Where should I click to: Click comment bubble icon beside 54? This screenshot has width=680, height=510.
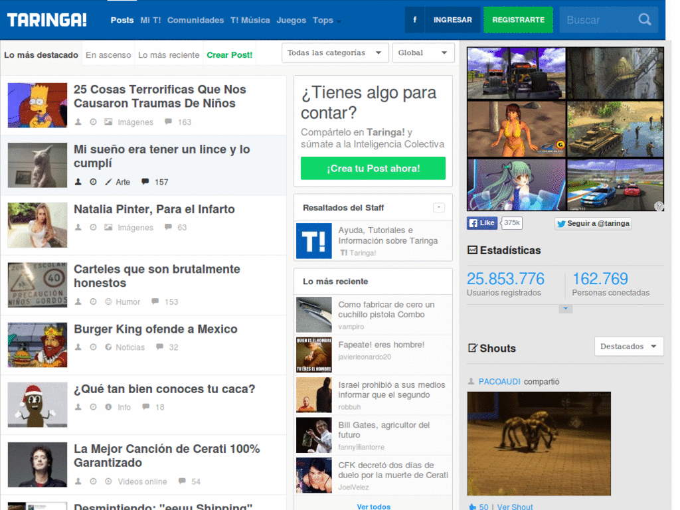click(182, 481)
